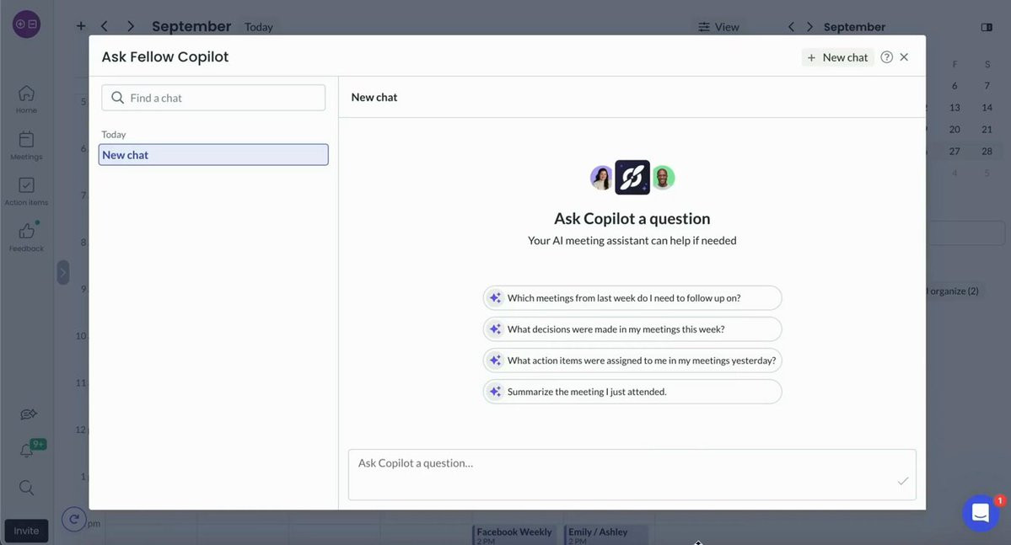This screenshot has width=1011, height=545.
Task: Start a New chat from header button
Action: [837, 57]
